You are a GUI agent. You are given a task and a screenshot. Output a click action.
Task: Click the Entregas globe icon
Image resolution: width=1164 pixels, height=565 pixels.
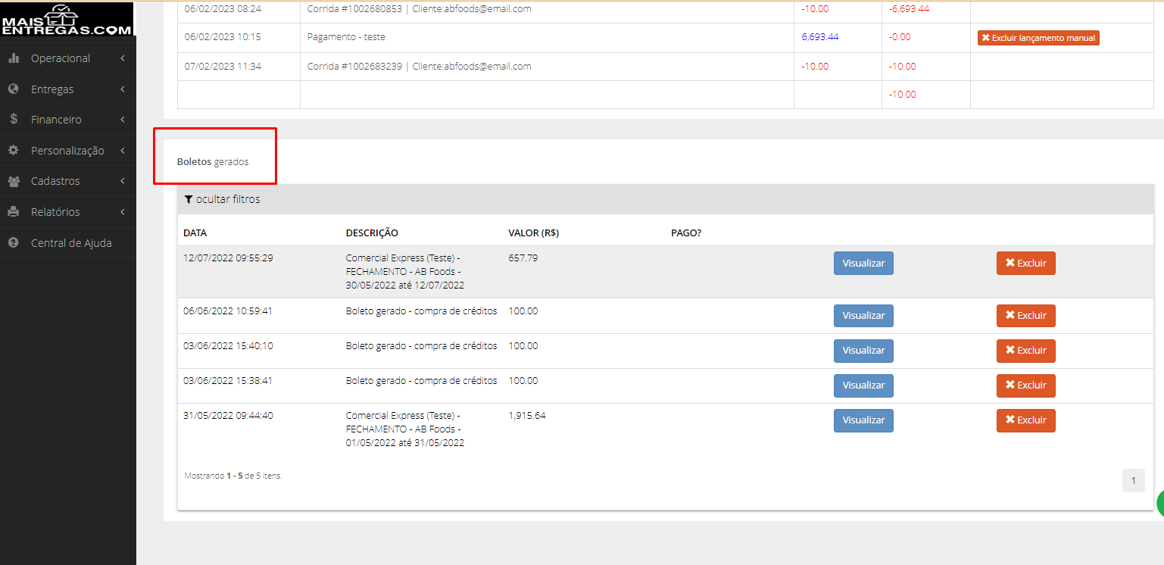tap(14, 89)
